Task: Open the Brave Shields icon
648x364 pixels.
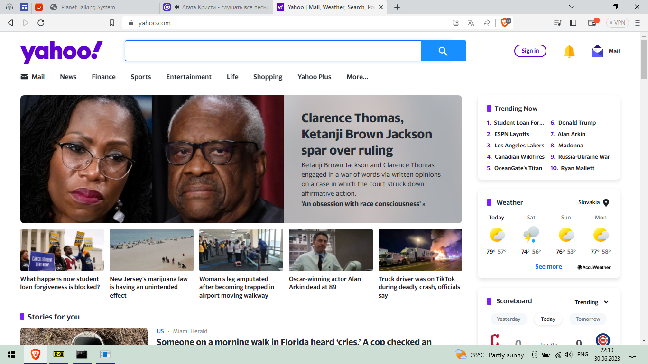Action: coord(506,23)
